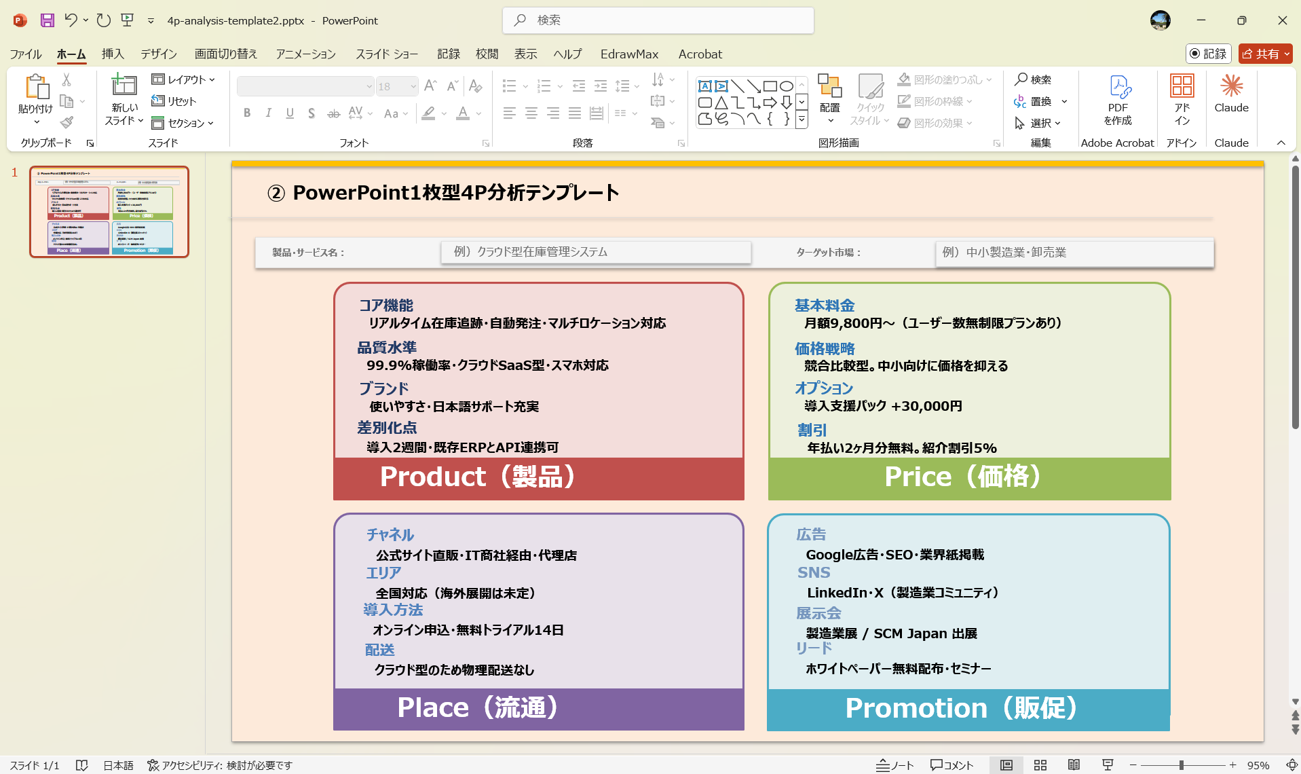Switch to the Insert (挿入) tab

tap(113, 54)
